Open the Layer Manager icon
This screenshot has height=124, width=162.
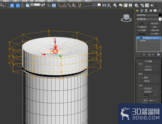point(115,5)
